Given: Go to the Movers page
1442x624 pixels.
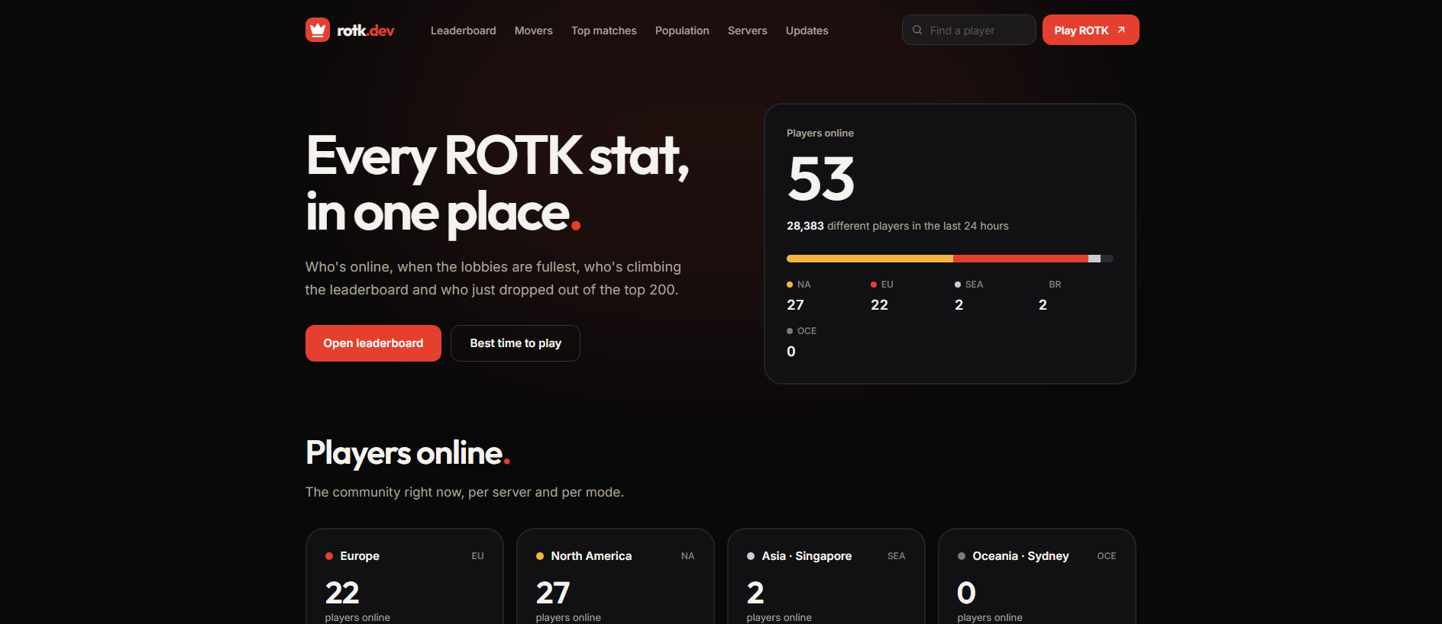Looking at the screenshot, I should (x=533, y=31).
